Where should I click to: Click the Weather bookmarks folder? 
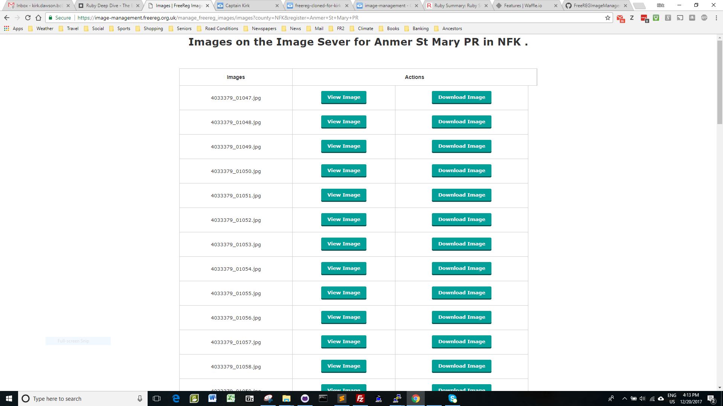tap(45, 28)
